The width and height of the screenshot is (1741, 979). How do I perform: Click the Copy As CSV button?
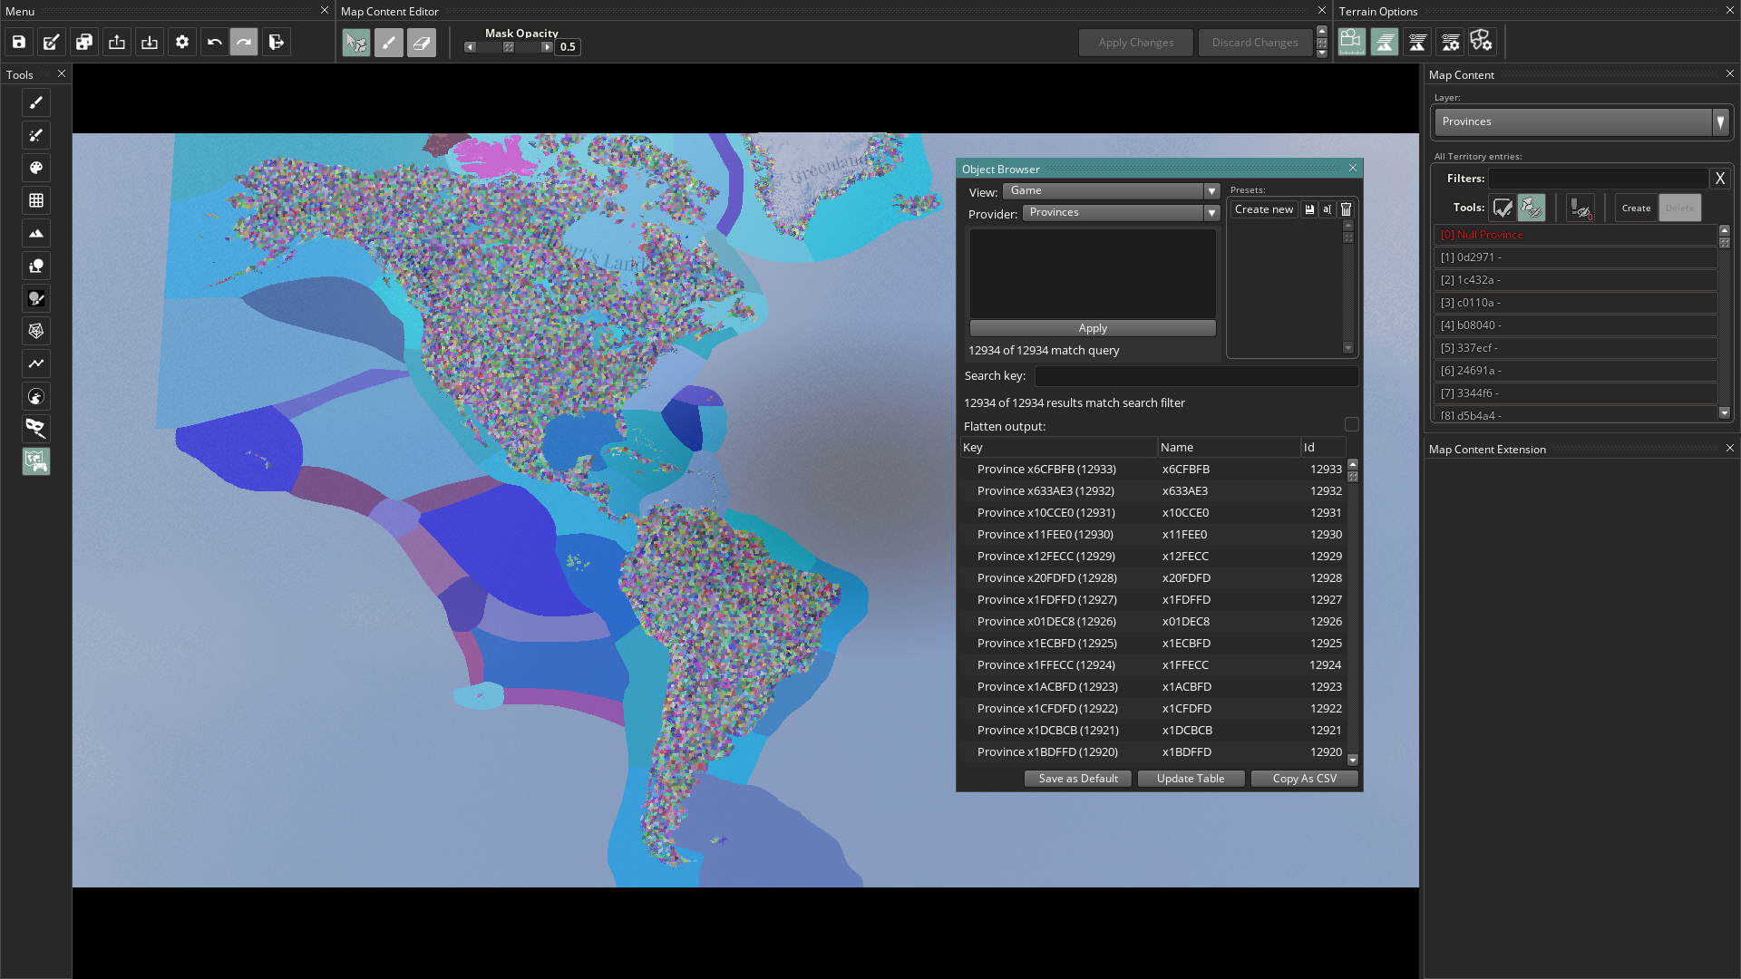pos(1304,779)
